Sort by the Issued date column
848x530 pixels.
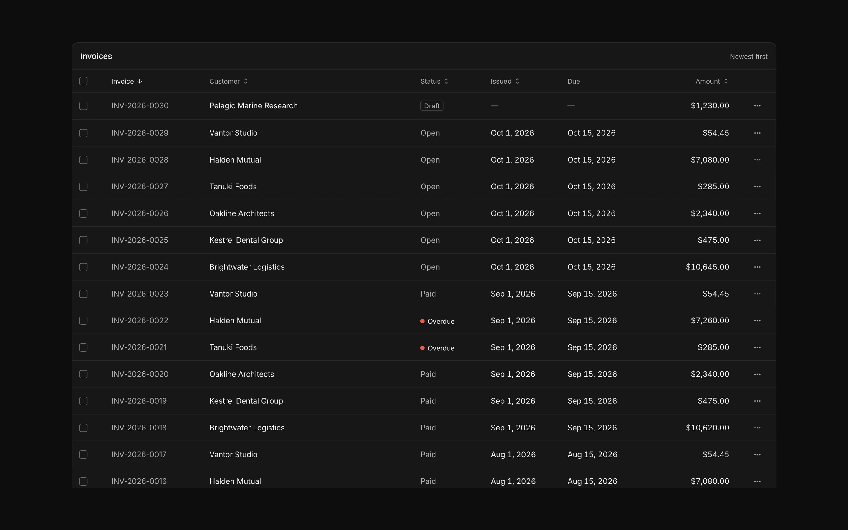click(x=505, y=81)
